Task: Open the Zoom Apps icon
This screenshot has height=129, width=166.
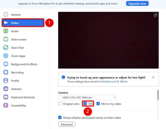Action: (6, 56)
